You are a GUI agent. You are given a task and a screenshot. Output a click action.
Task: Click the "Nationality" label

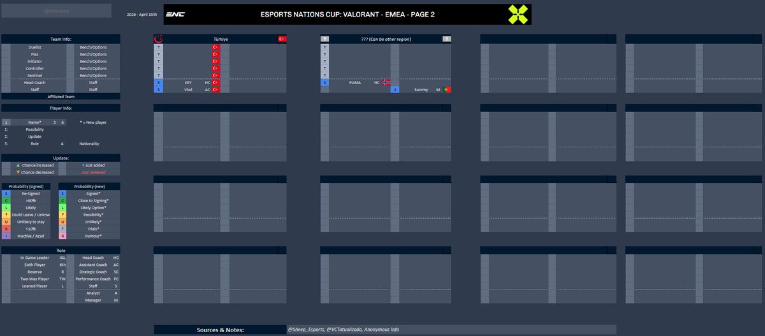tap(89, 143)
